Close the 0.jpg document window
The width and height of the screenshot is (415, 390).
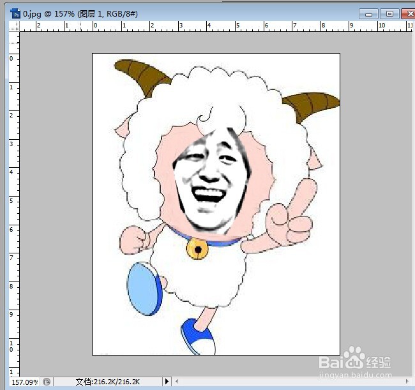[x=409, y=14]
